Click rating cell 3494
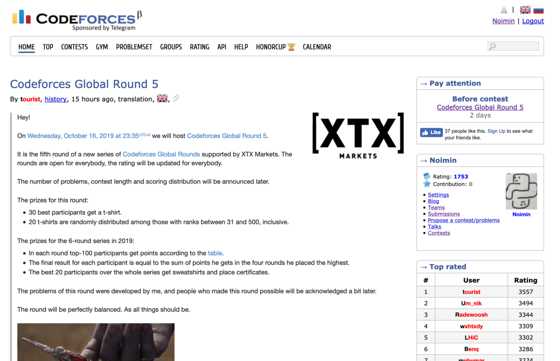 click(x=525, y=303)
